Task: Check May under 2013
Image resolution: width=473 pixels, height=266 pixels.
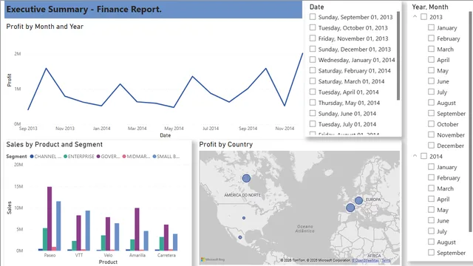Action: (x=431, y=70)
